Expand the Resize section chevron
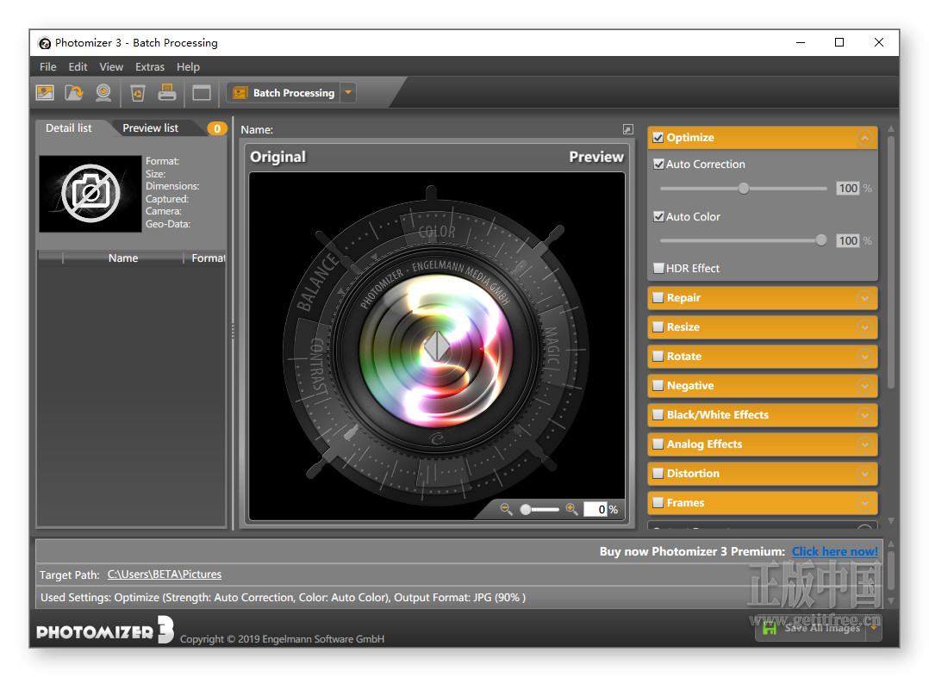The width and height of the screenshot is (929, 677). 864,327
